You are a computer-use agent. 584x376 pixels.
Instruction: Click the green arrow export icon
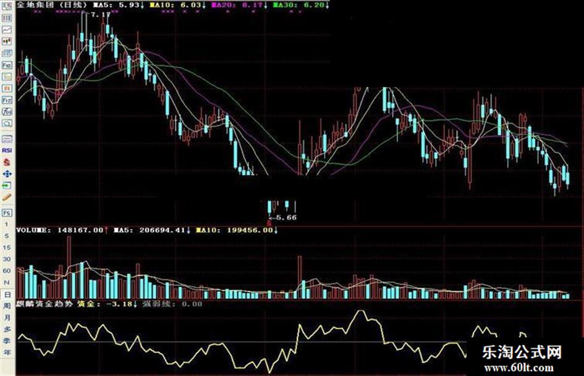(6, 185)
